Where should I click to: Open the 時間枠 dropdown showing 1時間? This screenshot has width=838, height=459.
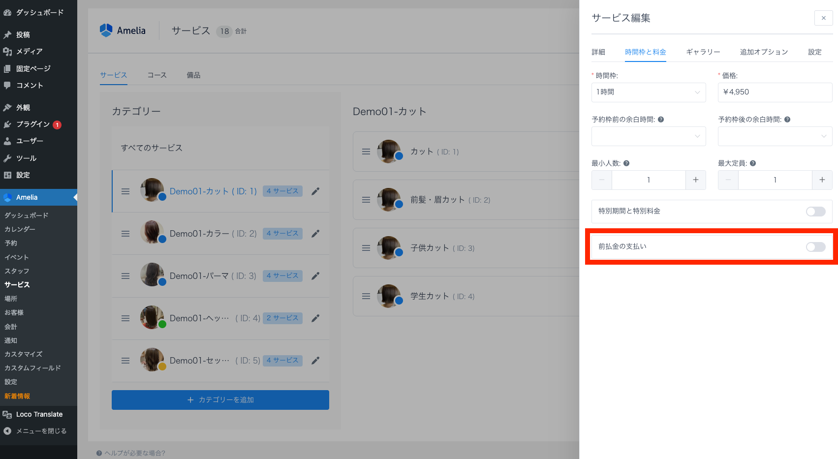click(x=648, y=92)
